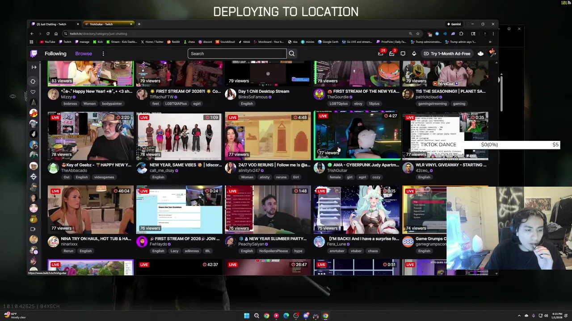Open Windows Start menu
This screenshot has height=321, width=572.
coord(247,316)
